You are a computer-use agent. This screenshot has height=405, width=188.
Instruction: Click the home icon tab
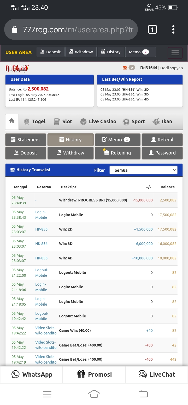coord(12,121)
